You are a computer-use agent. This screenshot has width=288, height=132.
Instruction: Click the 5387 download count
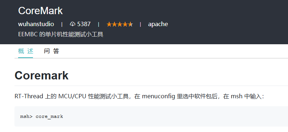84,24
